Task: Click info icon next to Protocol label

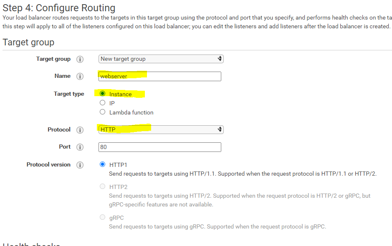Action: pyautogui.click(x=80, y=130)
